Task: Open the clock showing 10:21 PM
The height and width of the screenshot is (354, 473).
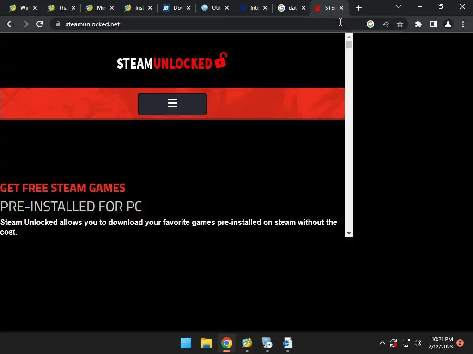Action: (440, 343)
